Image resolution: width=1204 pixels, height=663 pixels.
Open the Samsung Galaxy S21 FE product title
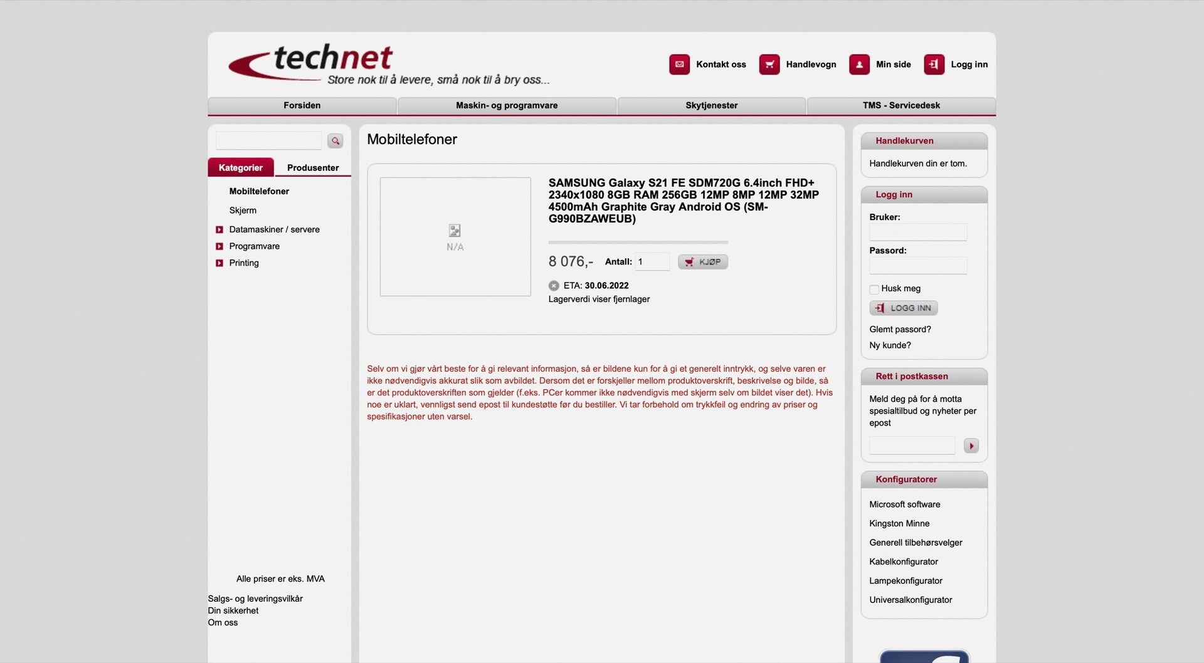click(x=684, y=201)
